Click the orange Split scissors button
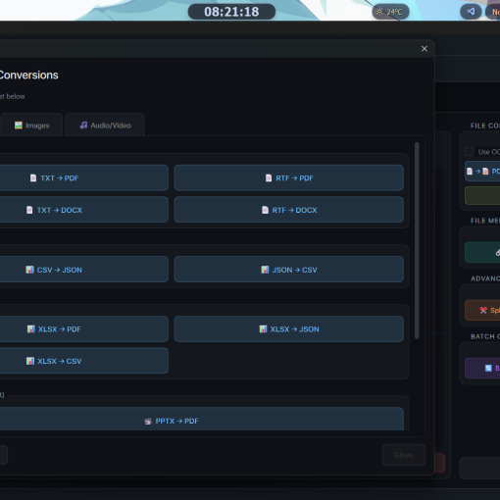The width and height of the screenshot is (500, 500). [482, 310]
